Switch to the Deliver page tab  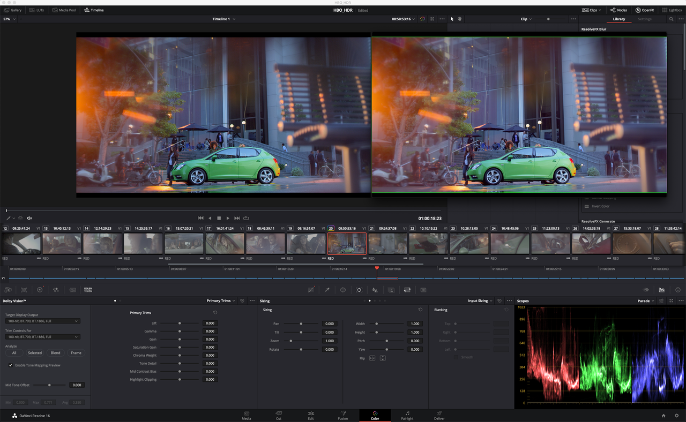tap(439, 415)
